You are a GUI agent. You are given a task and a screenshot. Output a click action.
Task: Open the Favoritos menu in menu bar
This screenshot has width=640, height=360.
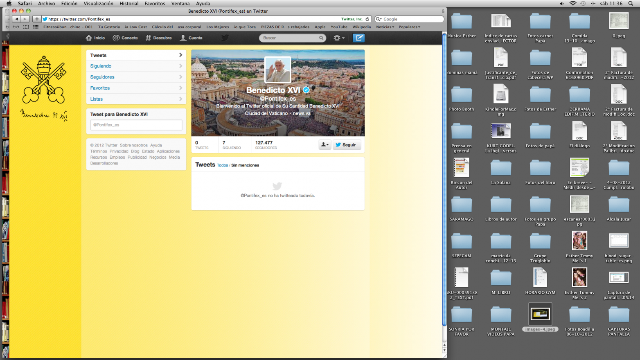click(x=155, y=4)
